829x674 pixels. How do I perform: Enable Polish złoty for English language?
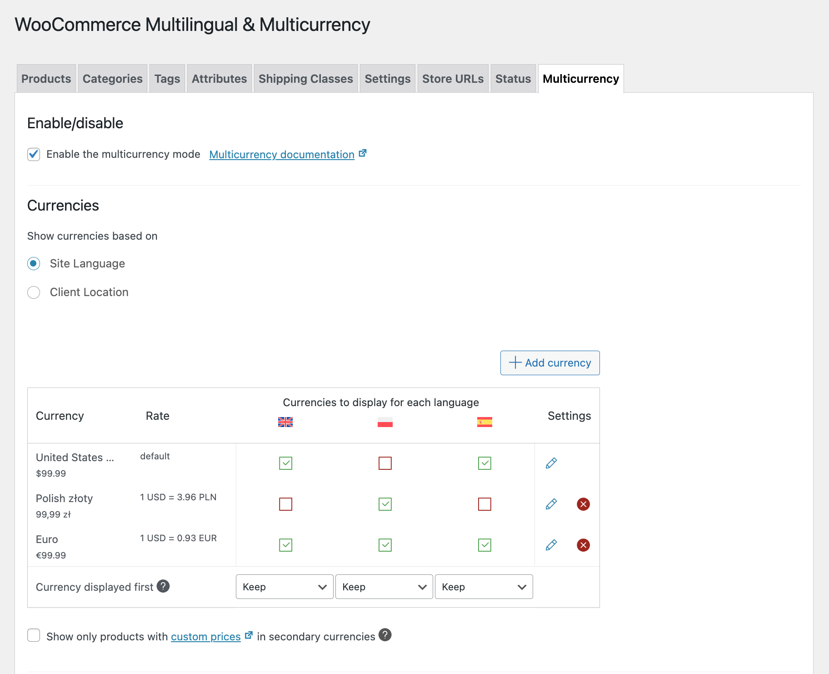[x=285, y=504]
